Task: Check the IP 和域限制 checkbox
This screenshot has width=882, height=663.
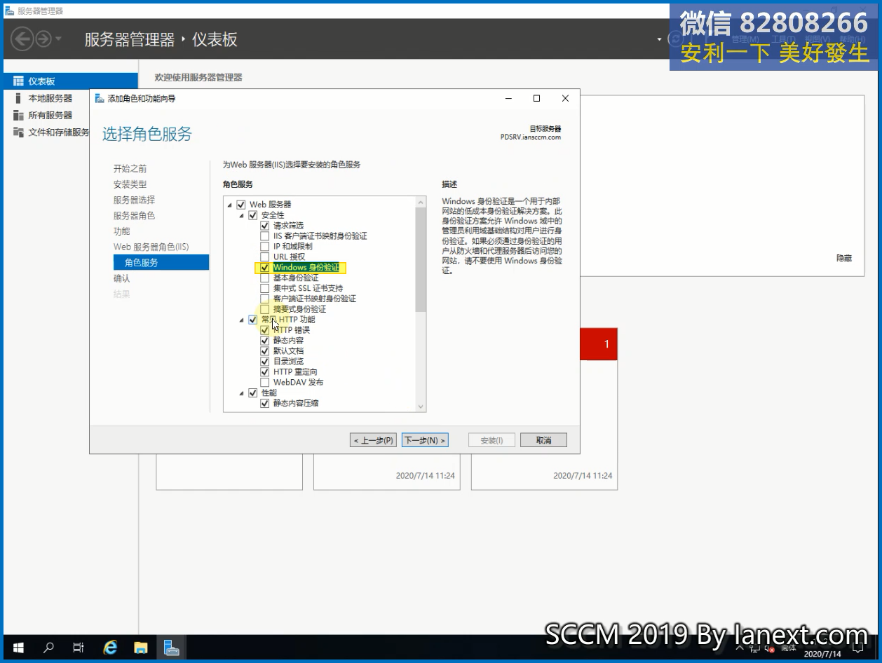Action: (265, 247)
